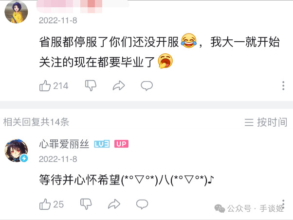
Task: Share the top comment via arrow icon
Action: pyautogui.click(x=119, y=85)
